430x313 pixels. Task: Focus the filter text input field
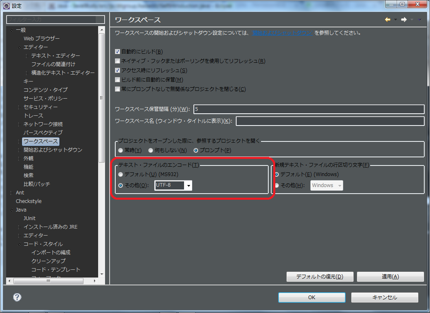tap(55, 20)
